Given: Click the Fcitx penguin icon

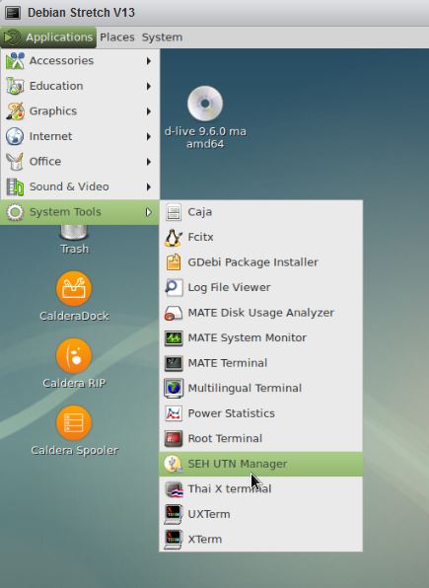Looking at the screenshot, I should click(174, 237).
